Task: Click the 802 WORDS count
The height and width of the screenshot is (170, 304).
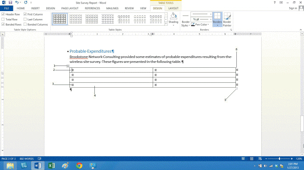Action: click(x=27, y=158)
